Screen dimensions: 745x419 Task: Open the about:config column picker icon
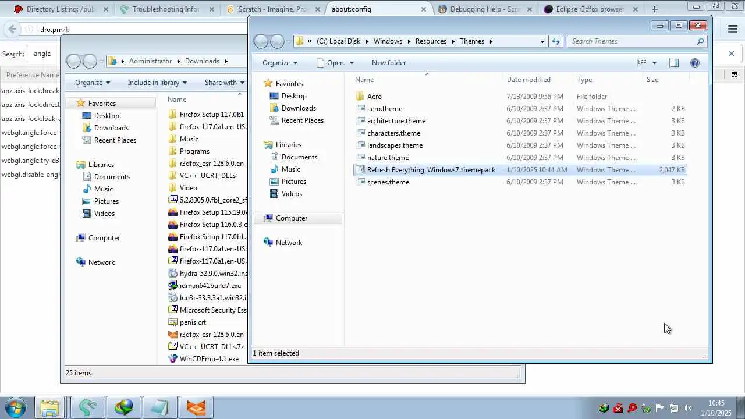(x=735, y=74)
